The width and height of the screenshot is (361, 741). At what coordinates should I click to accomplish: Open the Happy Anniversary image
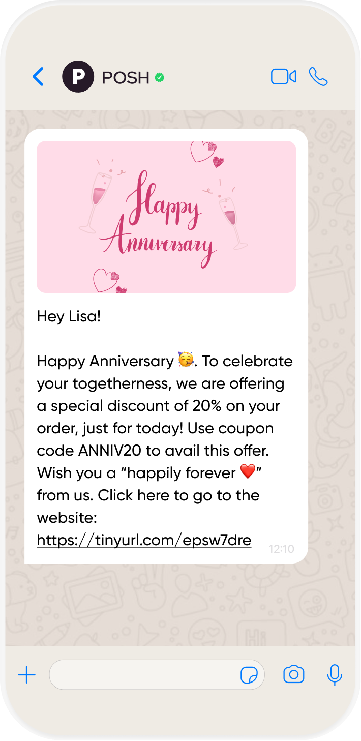[166, 217]
